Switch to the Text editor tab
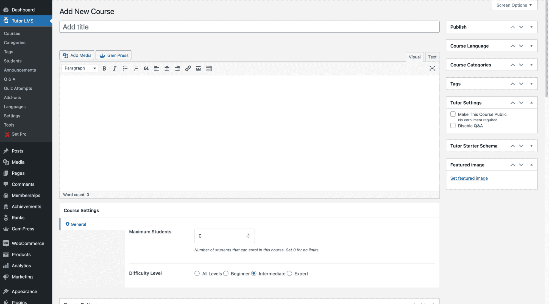Viewport: 549px width, 304px height. pyautogui.click(x=432, y=57)
